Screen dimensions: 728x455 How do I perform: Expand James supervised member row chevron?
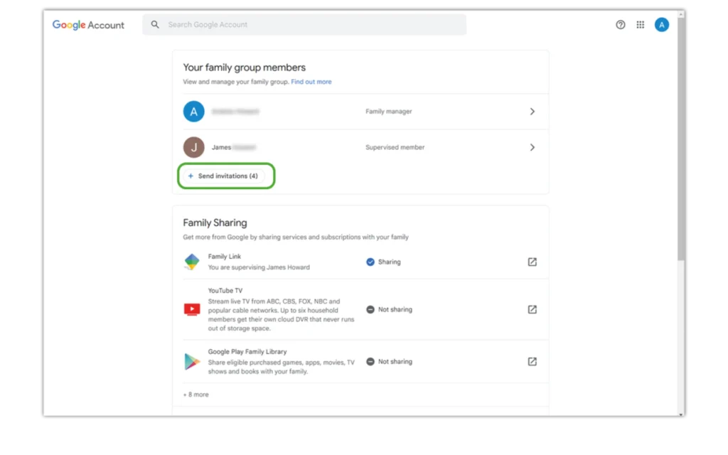tap(532, 147)
